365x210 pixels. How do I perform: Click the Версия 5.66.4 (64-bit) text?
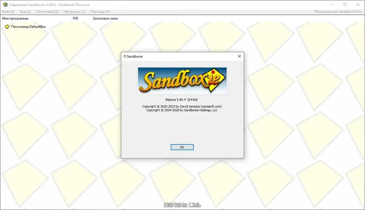click(182, 99)
